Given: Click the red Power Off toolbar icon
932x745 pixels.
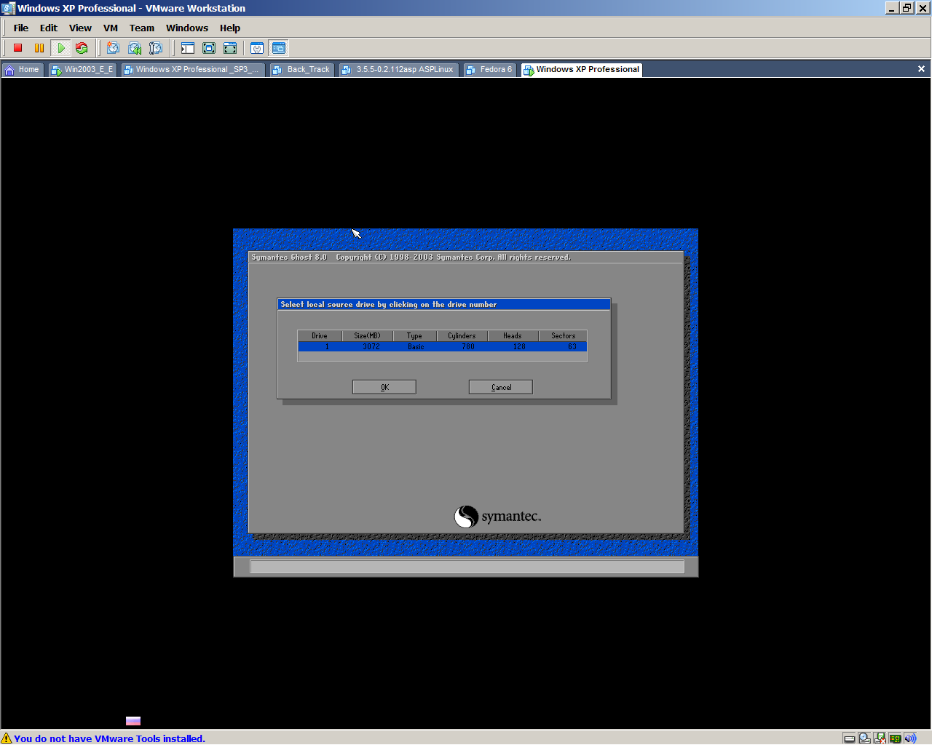Looking at the screenshot, I should (18, 48).
